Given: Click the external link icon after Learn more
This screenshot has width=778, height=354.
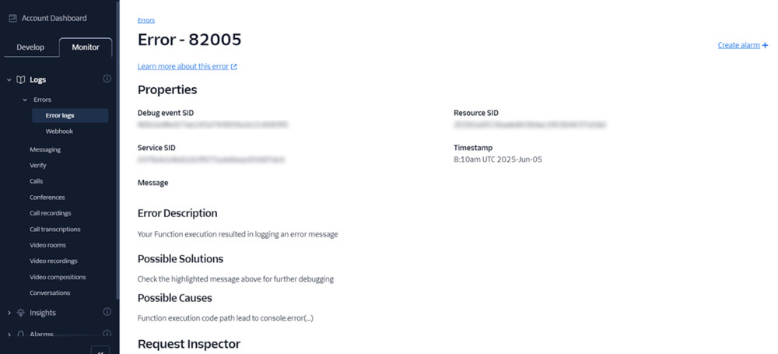Looking at the screenshot, I should pos(234,67).
